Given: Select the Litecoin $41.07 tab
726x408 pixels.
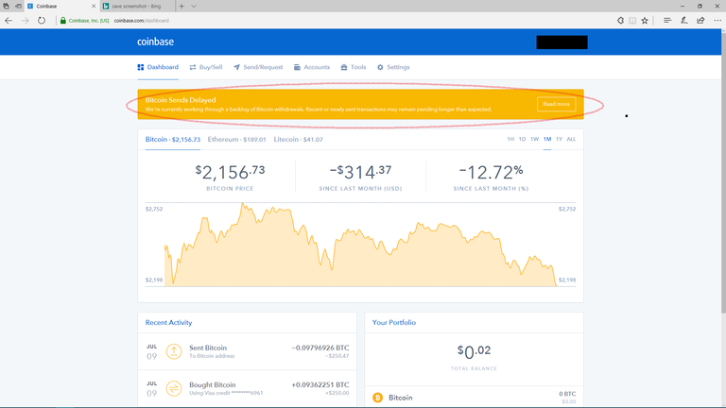Looking at the screenshot, I should tap(298, 139).
